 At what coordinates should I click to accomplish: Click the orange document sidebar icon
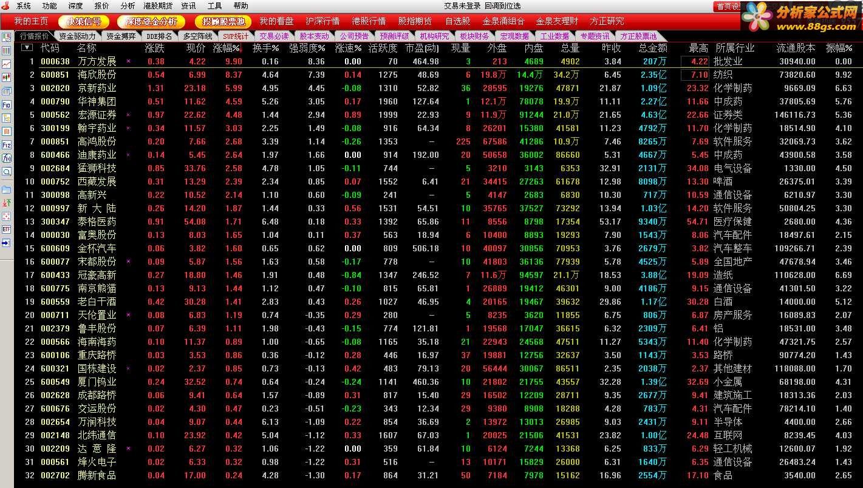pyautogui.click(x=6, y=131)
